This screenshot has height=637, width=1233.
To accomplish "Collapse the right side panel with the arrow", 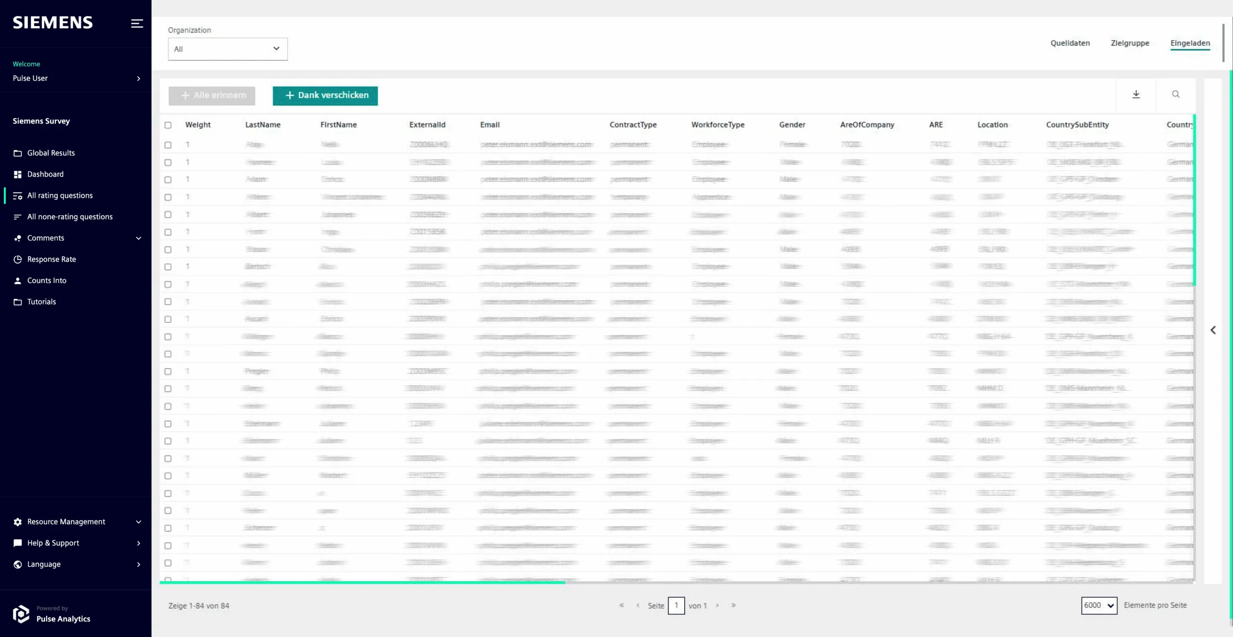I will [x=1213, y=330].
